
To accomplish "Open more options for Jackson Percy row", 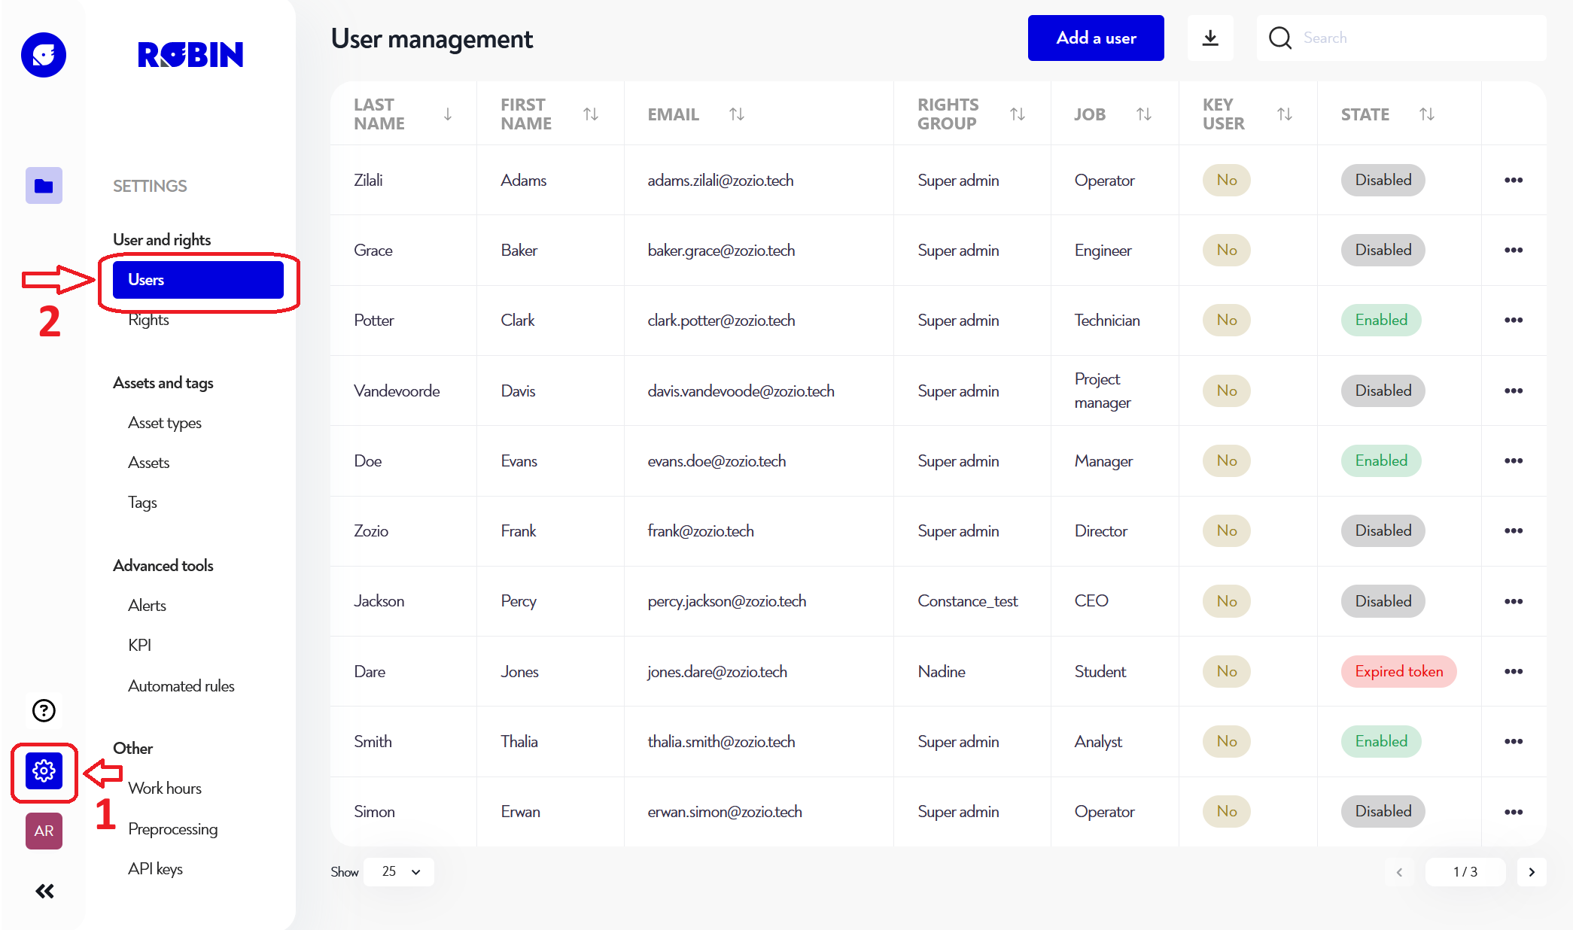I will click(x=1514, y=601).
